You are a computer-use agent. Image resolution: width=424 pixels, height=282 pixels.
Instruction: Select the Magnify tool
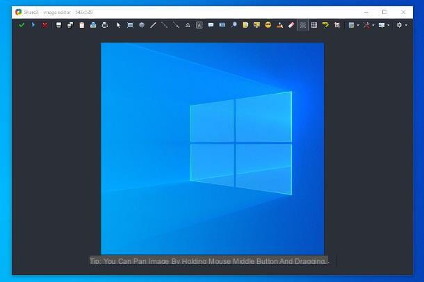pyautogui.click(x=234, y=25)
